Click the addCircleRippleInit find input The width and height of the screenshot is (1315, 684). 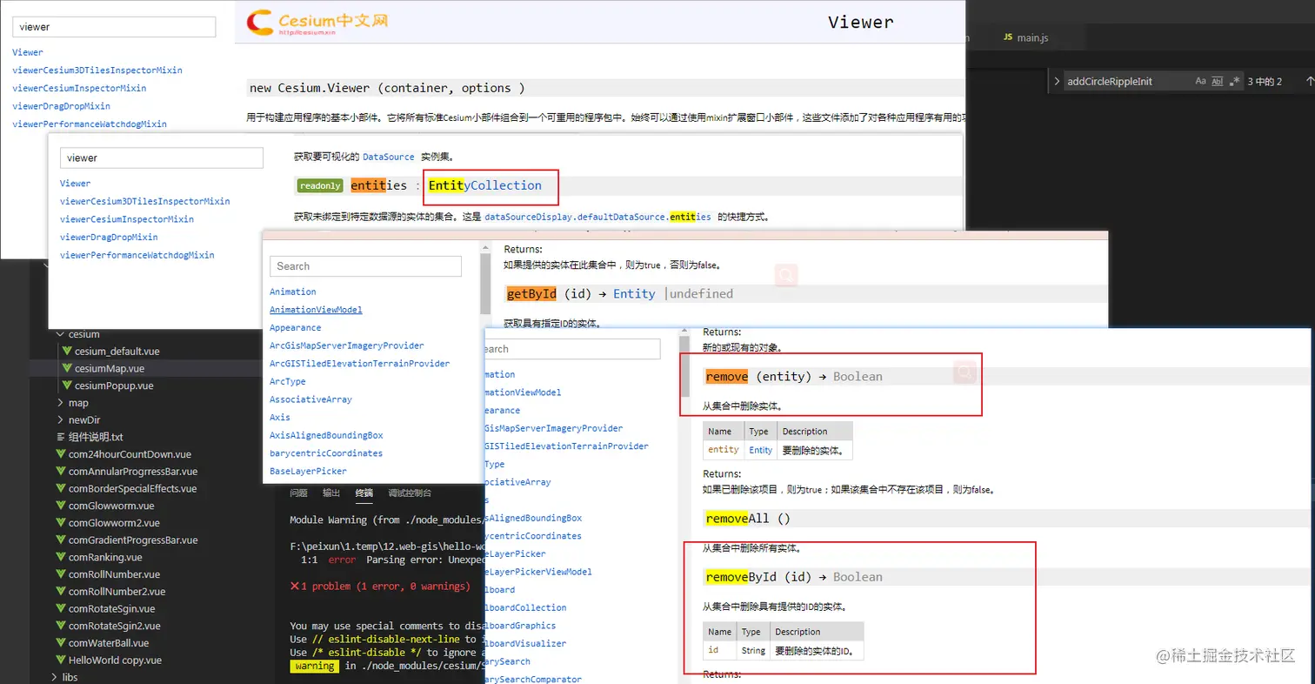(1127, 81)
